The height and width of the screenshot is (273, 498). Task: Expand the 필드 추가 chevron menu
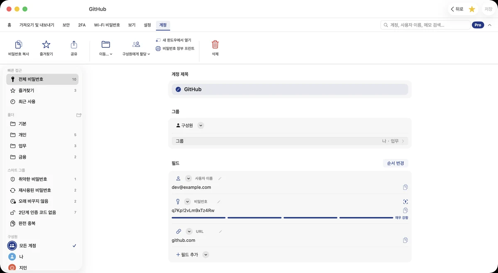[x=206, y=255]
